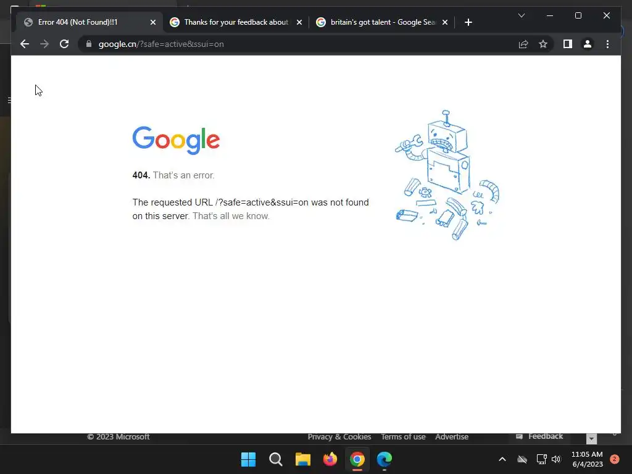Switch to the Thanks for your feedback tab
Screen dimensions: 632x474
point(236,22)
